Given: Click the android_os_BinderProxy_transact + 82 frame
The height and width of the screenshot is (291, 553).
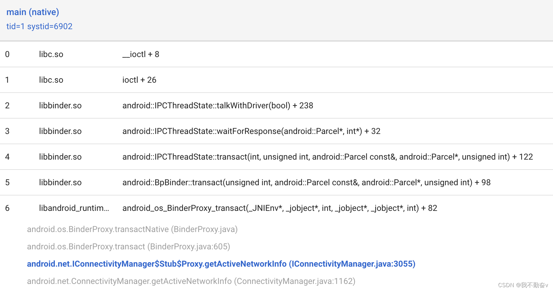Looking at the screenshot, I should (x=279, y=208).
